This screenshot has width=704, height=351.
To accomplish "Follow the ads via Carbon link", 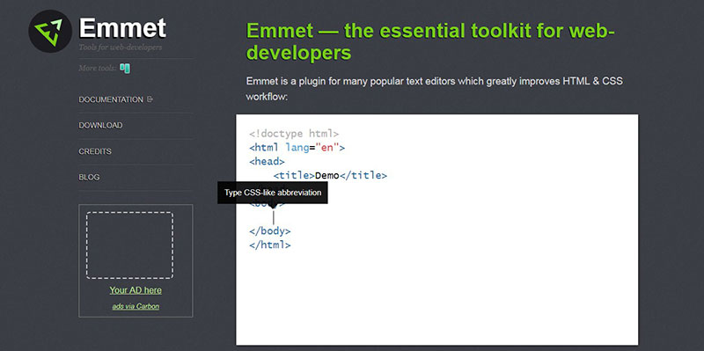I will point(136,306).
